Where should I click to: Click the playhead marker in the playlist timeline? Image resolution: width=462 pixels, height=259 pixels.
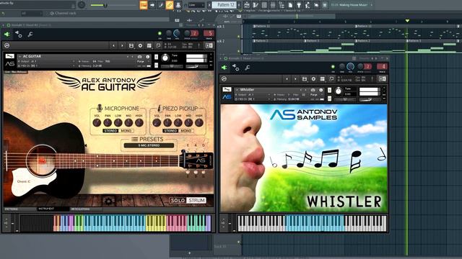click(407, 21)
